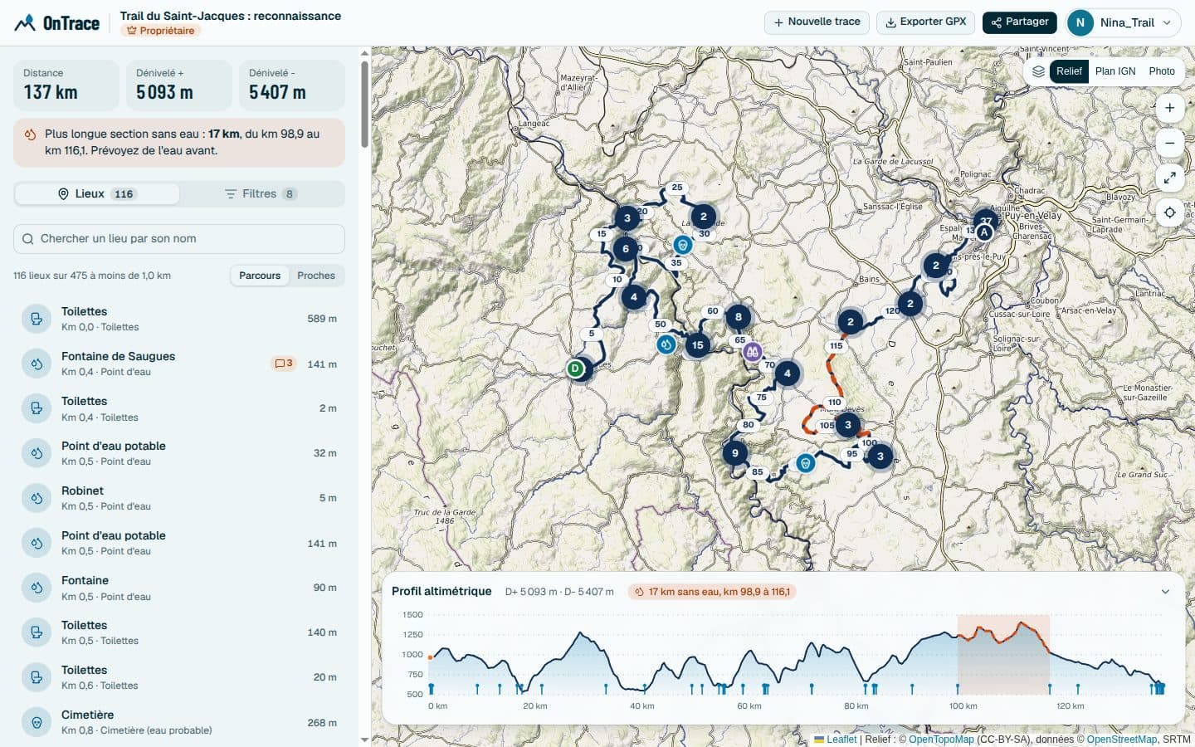Click the sidebar scroll down arrow
Screen dimensions: 1195x747
pyautogui.click(x=364, y=740)
